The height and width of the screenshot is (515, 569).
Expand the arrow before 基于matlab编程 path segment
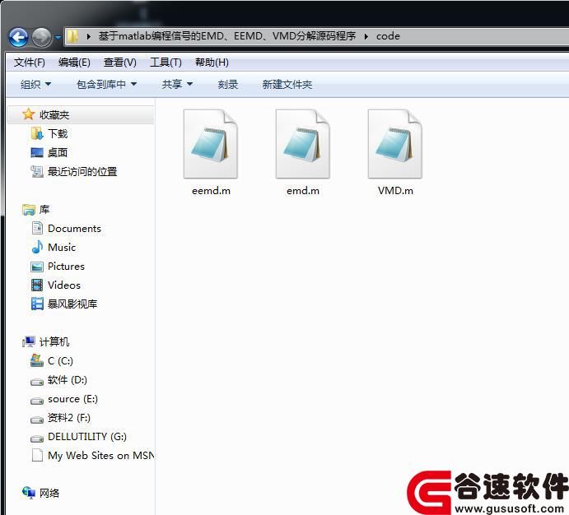click(89, 36)
